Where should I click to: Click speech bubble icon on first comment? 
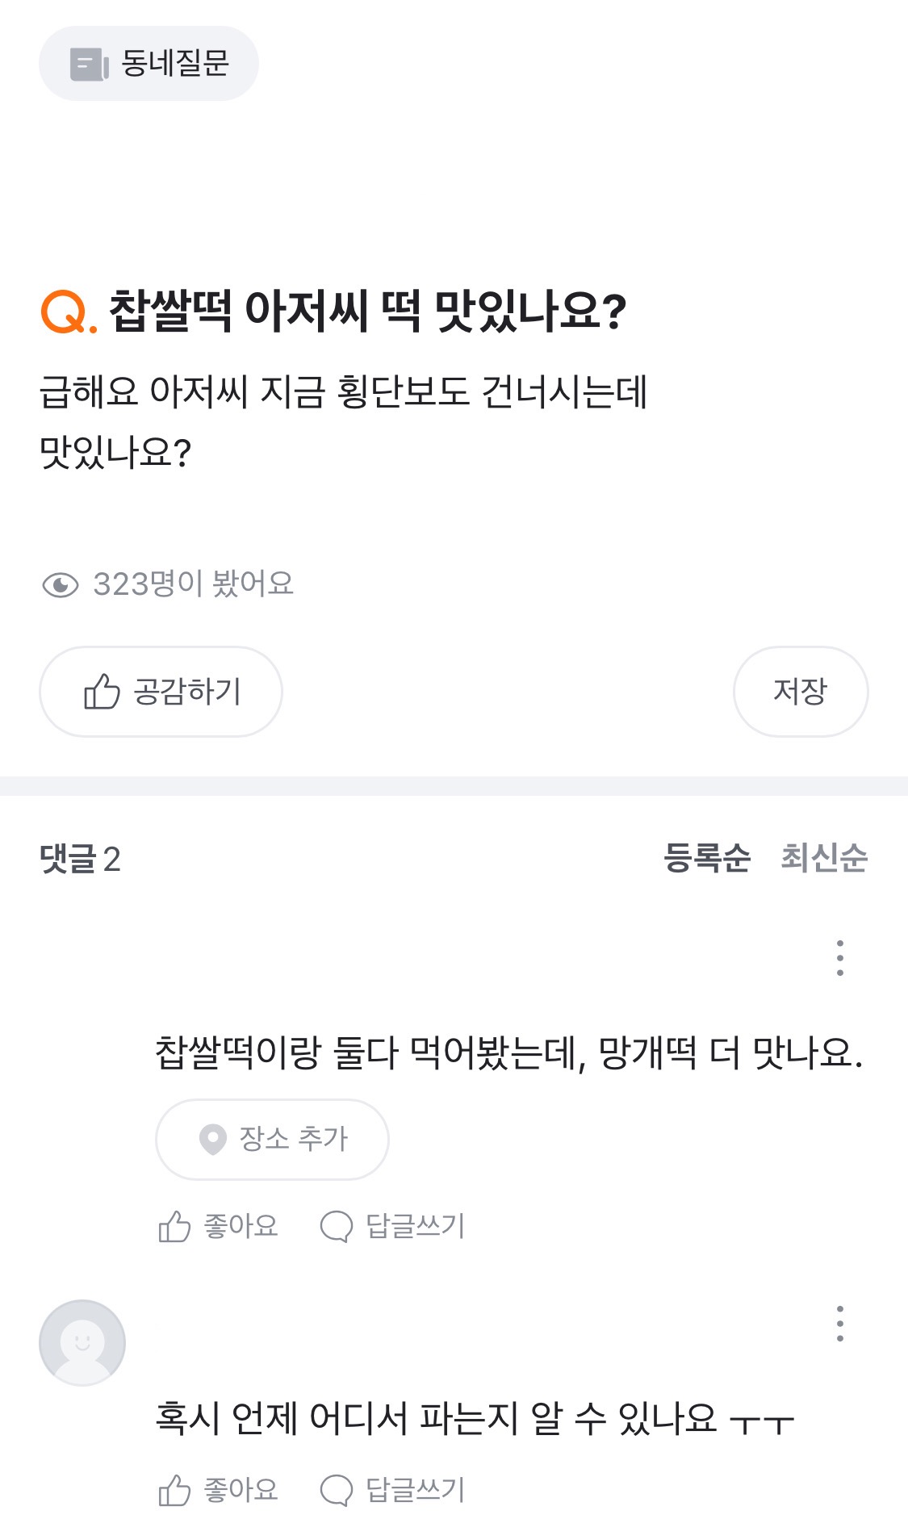click(x=337, y=1227)
